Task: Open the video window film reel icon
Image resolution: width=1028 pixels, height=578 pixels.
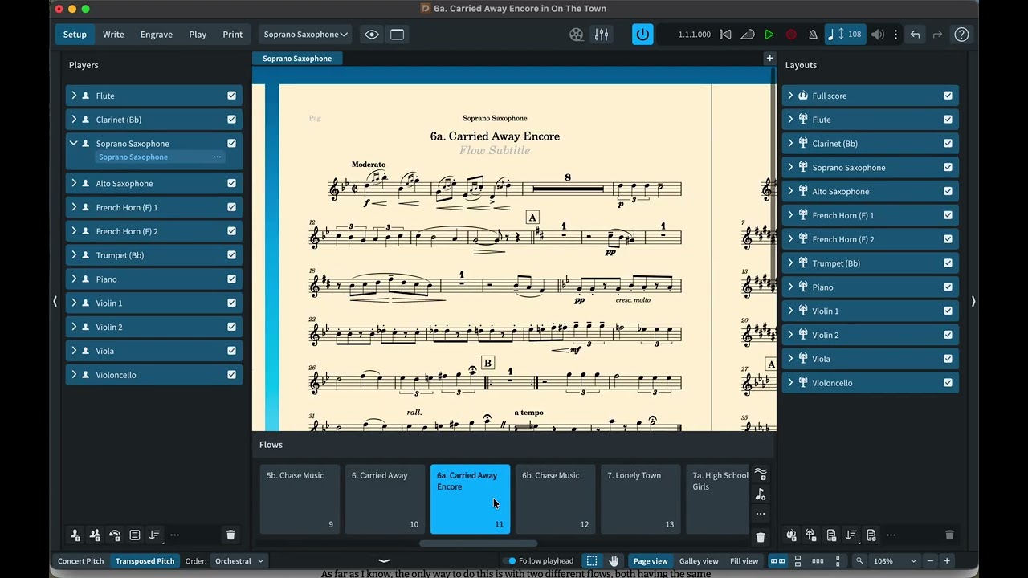Action: point(577,35)
